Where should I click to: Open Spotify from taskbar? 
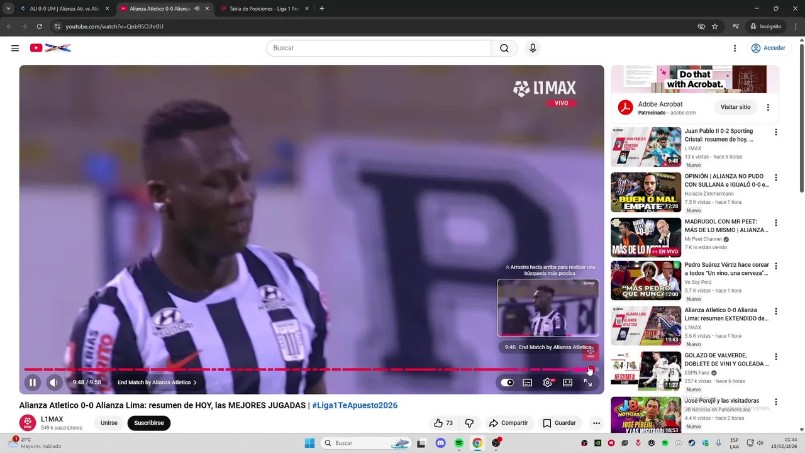tap(459, 443)
